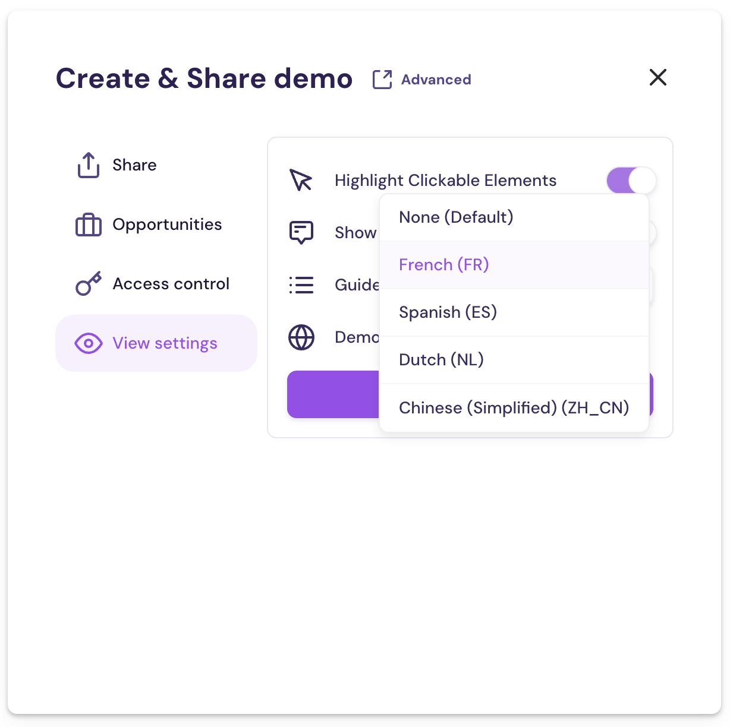Click the Access control key icon
Viewport: 730px width, 727px height.
point(89,284)
